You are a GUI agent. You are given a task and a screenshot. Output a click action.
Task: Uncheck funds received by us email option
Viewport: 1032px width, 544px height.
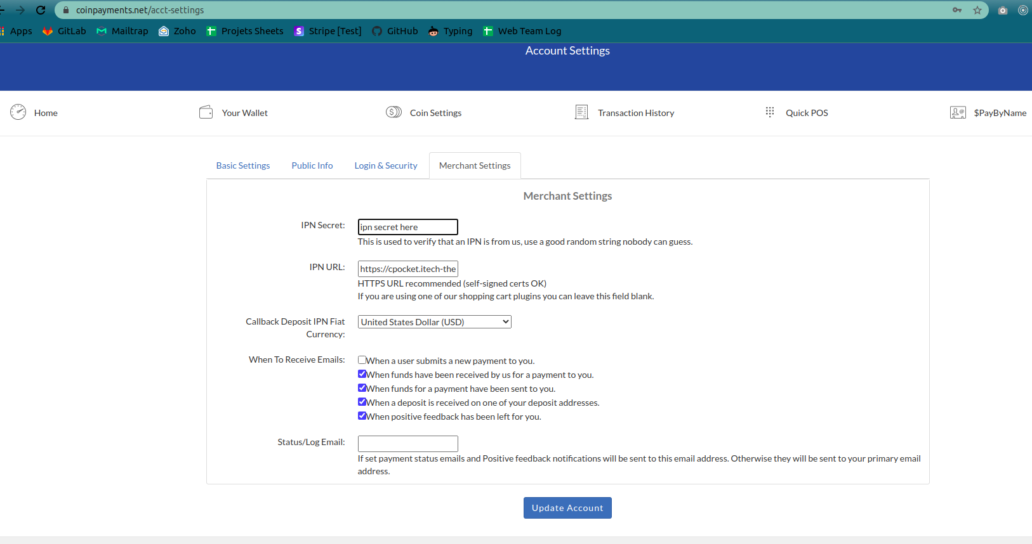pyautogui.click(x=362, y=374)
